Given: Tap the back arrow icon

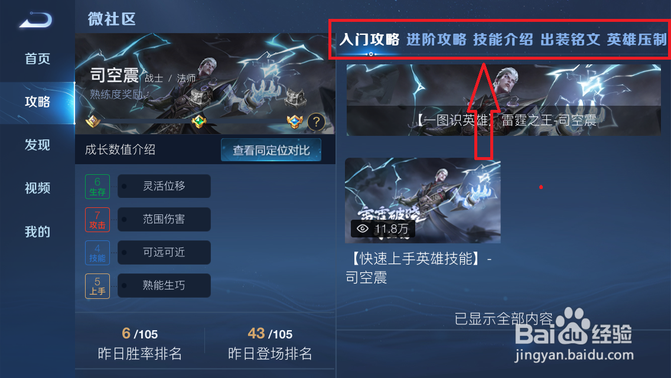Looking at the screenshot, I should [x=36, y=20].
